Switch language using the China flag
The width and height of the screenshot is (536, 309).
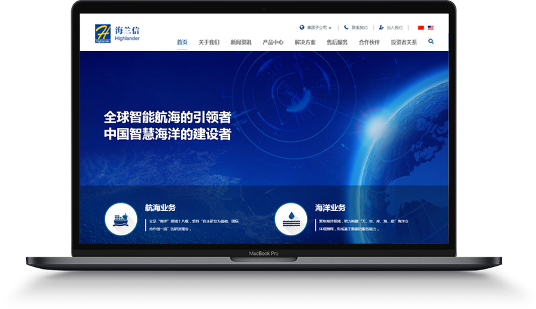click(421, 28)
